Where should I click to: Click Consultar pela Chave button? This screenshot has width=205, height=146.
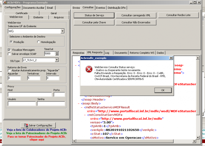click(94, 22)
